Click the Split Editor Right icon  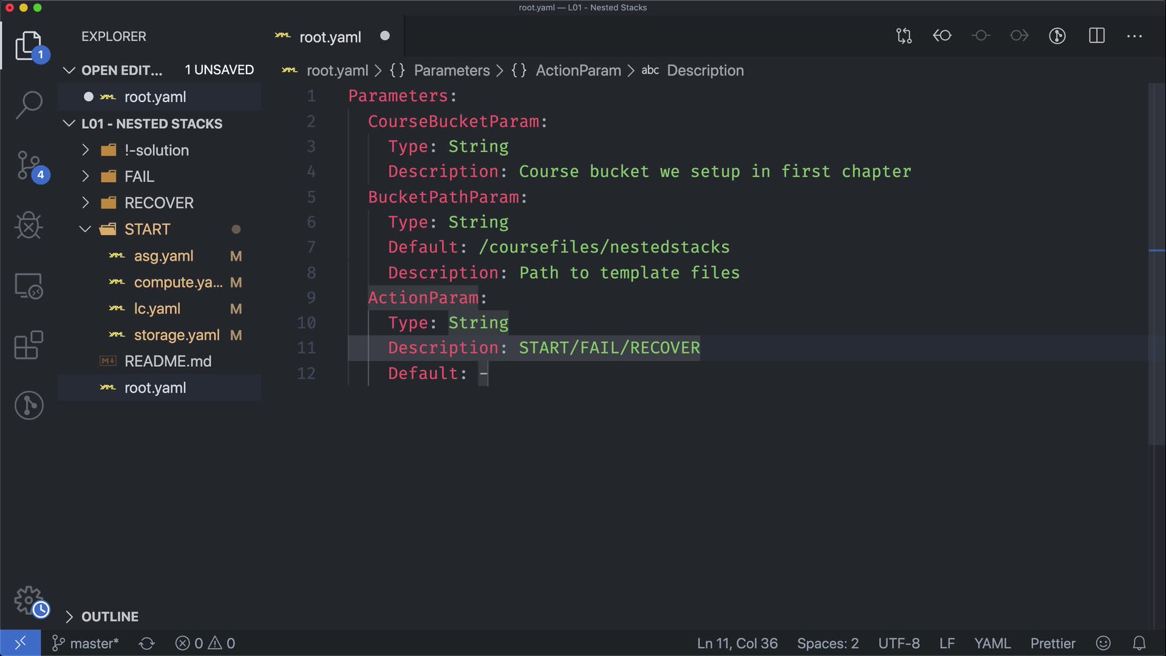click(1097, 36)
